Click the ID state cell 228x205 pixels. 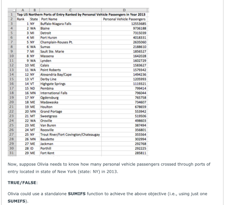(x=35, y=148)
